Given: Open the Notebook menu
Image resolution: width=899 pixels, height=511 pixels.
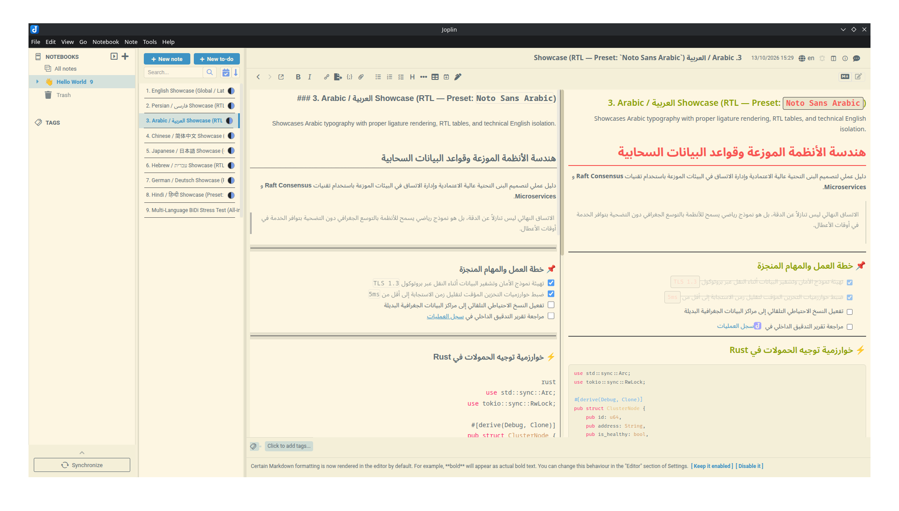Looking at the screenshot, I should point(106,42).
